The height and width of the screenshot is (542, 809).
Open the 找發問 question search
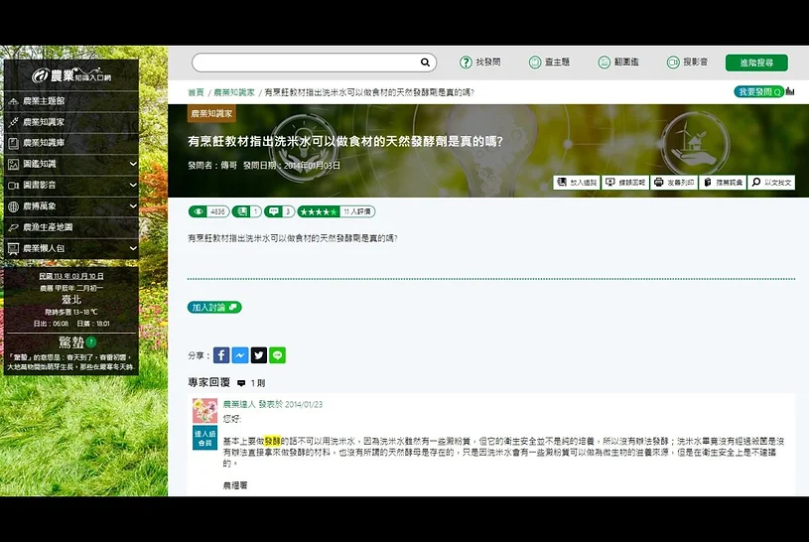(x=479, y=63)
